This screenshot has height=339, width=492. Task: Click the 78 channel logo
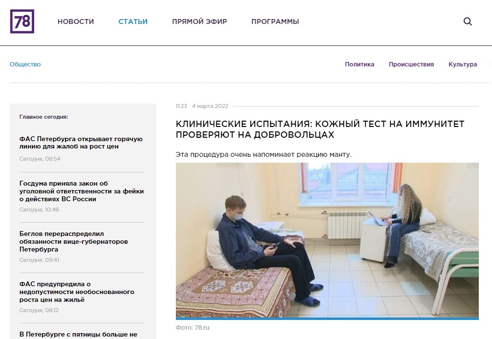tap(22, 21)
